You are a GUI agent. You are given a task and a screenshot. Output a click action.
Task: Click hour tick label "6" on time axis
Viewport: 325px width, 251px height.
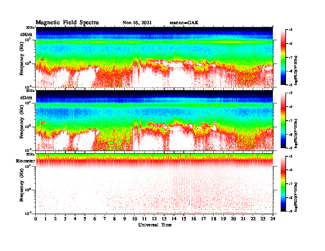pos(95,219)
